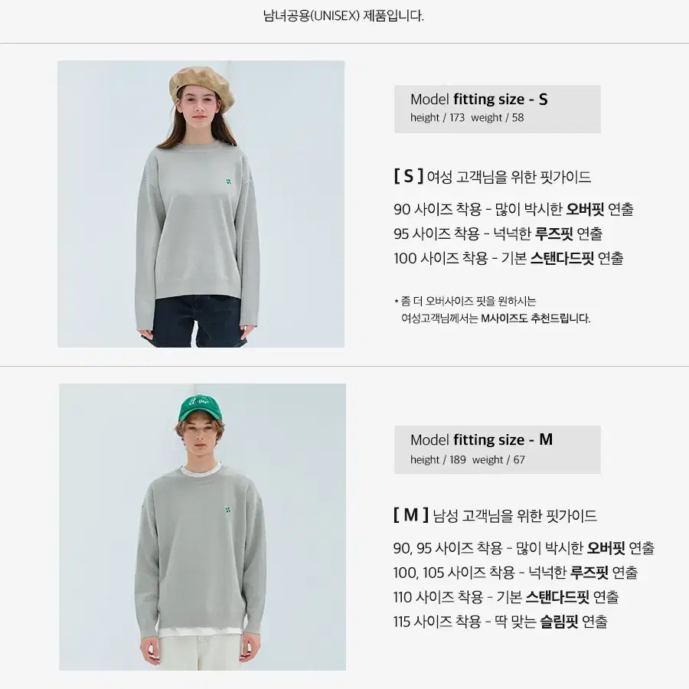Screen dimensions: 689x689
Task: Click the 남녀공용(UNISEX) 제품입니다 text
Action: [344, 16]
